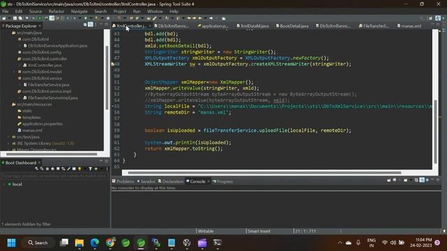Screen dimensions: 447x251
Task: Minimize the Boot Dashboard panel
Action: coord(101,161)
